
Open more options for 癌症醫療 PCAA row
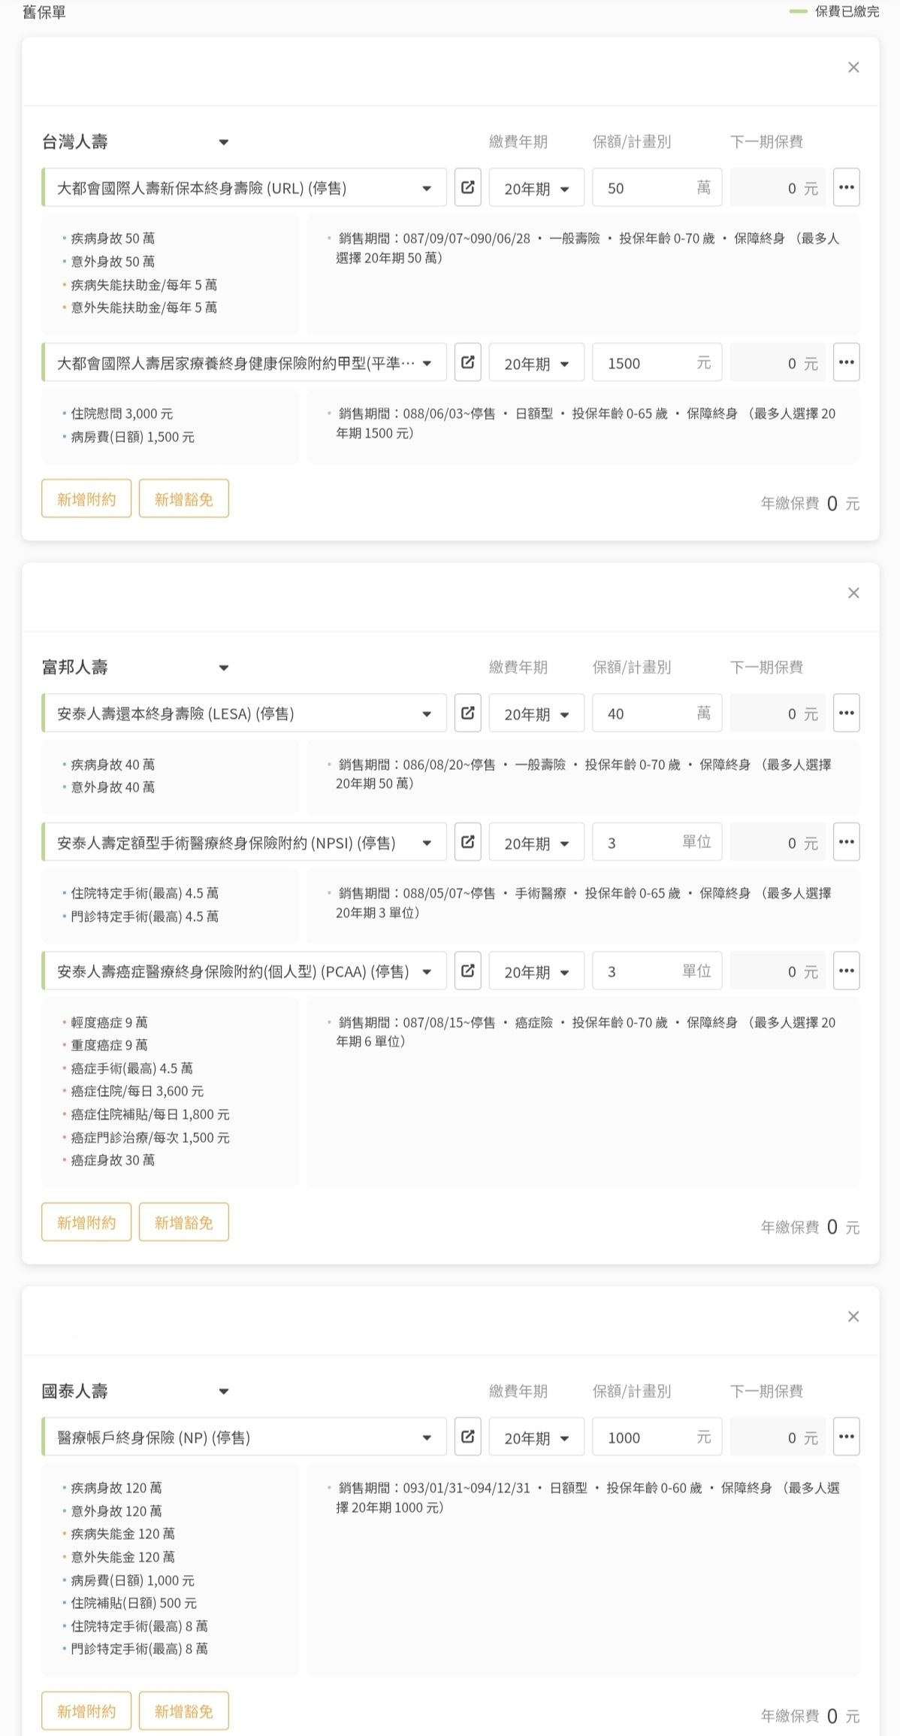pyautogui.click(x=846, y=971)
